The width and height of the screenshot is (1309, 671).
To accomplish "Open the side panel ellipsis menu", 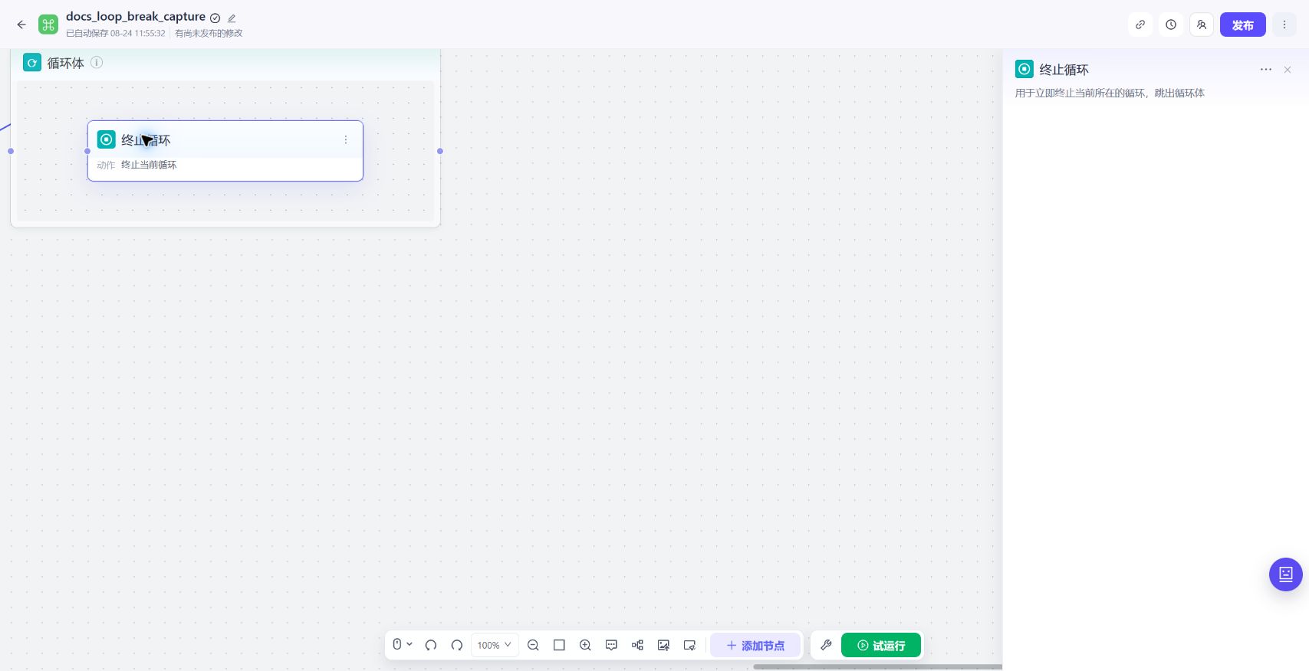I will 1266,70.
